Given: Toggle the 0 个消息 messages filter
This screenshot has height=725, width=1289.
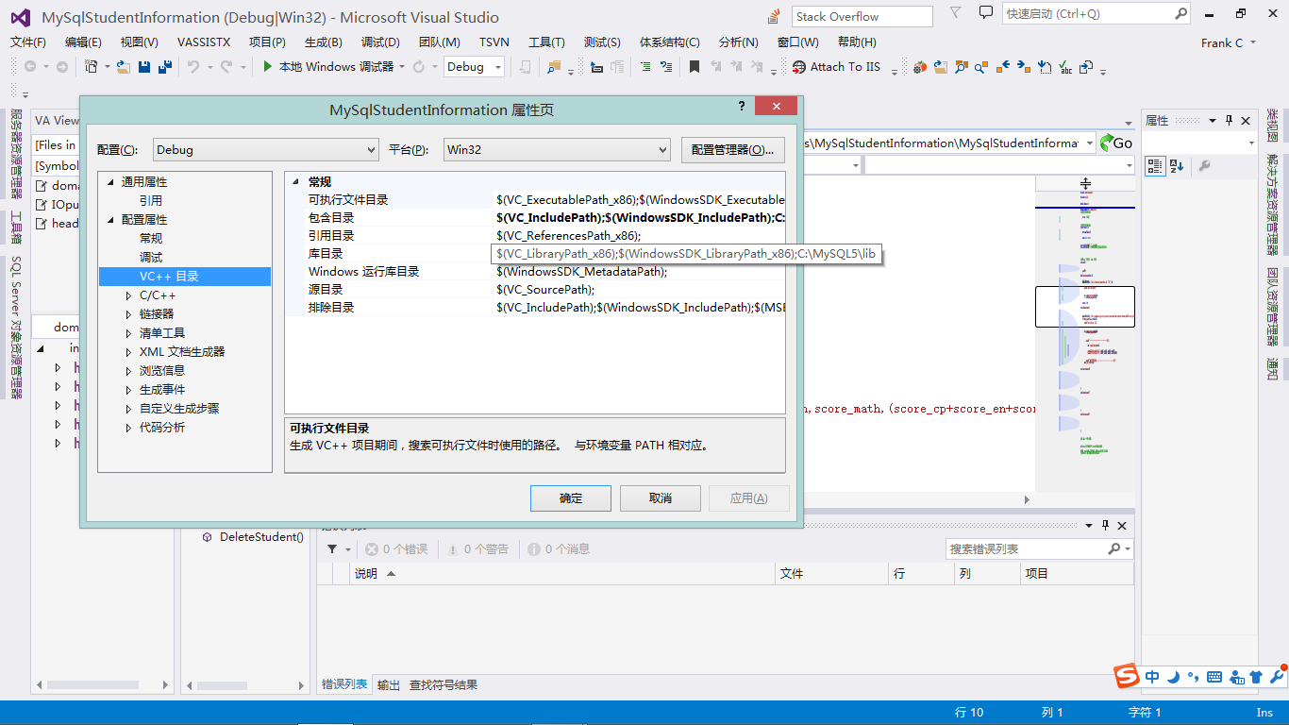Looking at the screenshot, I should click(559, 549).
